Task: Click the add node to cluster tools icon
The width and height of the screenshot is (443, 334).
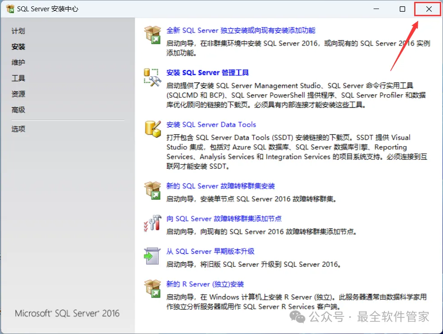Action: 153,223
